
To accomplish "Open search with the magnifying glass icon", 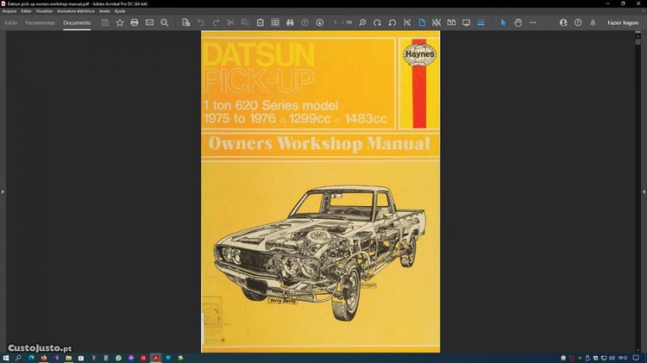I will click(165, 22).
